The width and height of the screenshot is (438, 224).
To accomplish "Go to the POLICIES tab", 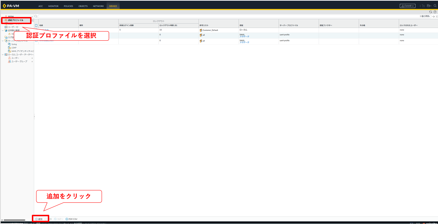I will (x=68, y=6).
